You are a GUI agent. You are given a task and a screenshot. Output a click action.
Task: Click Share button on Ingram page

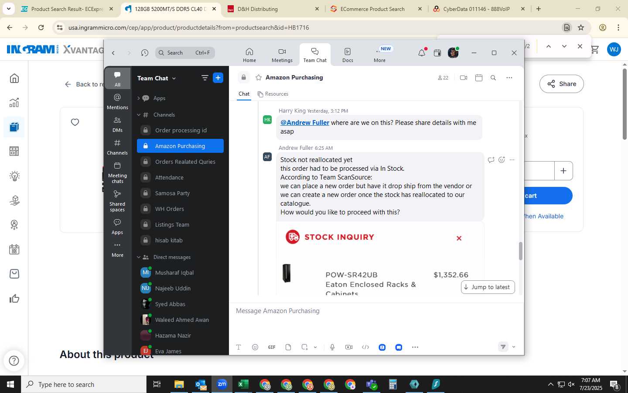562,84
